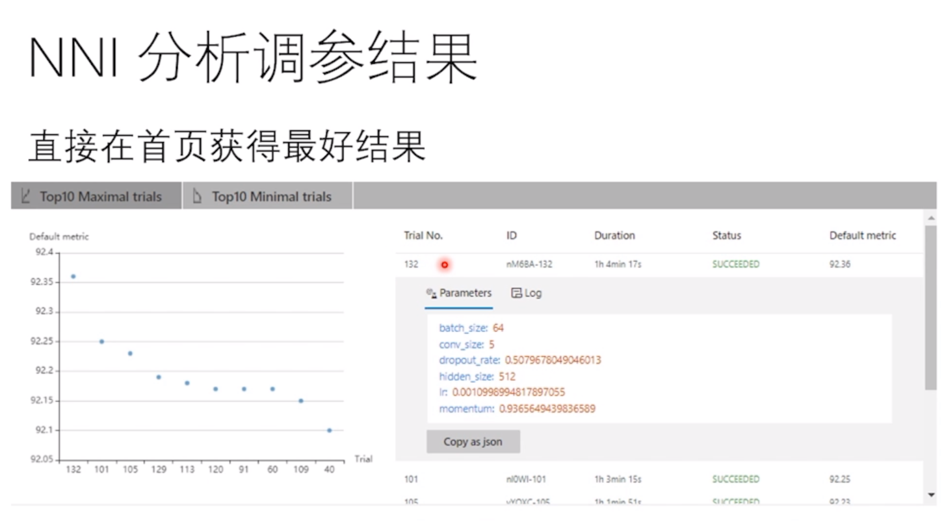The width and height of the screenshot is (944, 522).
Task: Click chart data point for trial 109
Action: (300, 401)
